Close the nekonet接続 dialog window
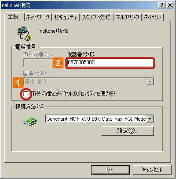The image size is (176, 179). pos(170,5)
